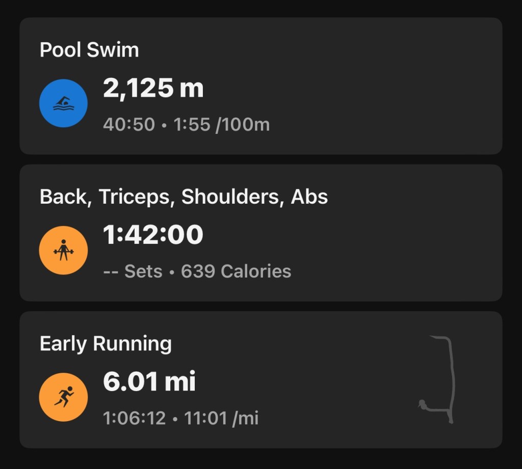Click the 639 Calories stat

tap(236, 271)
